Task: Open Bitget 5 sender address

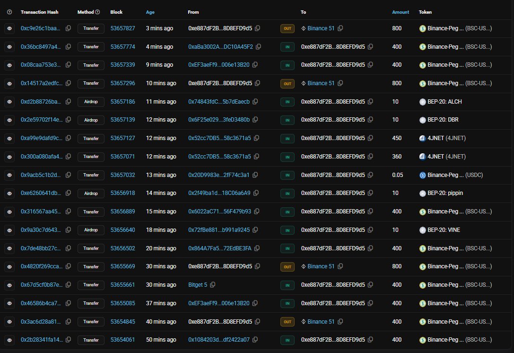Action: (x=198, y=285)
